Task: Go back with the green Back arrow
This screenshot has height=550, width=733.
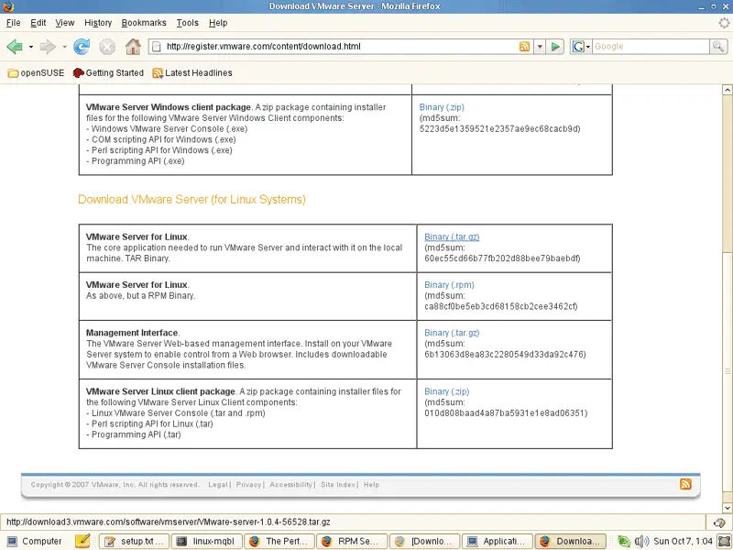Action: 15,47
